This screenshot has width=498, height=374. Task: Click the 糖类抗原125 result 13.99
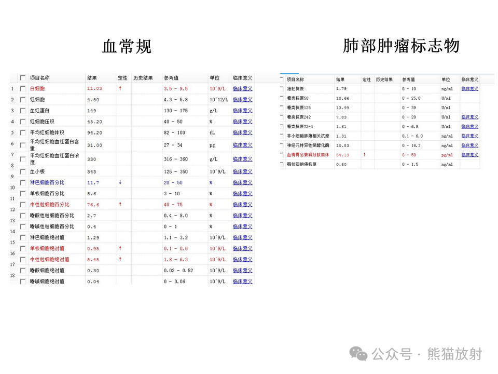(343, 108)
